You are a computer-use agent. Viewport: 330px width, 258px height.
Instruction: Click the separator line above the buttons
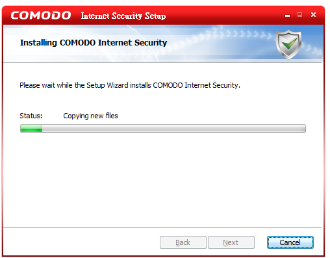click(x=162, y=227)
